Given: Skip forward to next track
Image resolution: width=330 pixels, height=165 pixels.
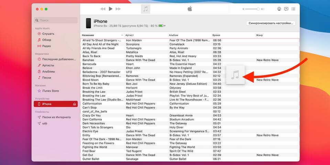Looking at the screenshot, I should [118, 9].
